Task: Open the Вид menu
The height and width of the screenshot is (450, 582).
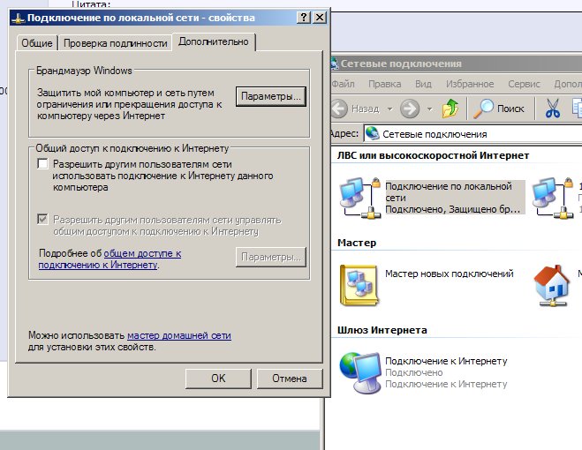Action: (x=424, y=84)
